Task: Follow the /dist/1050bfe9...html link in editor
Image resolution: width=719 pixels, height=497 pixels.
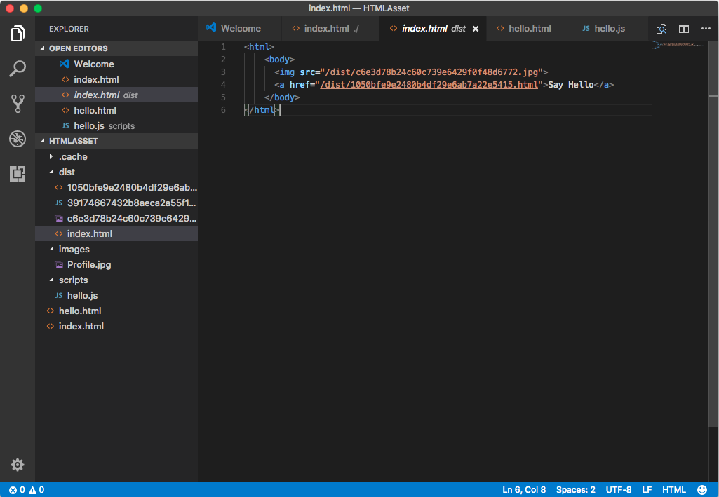Action: click(429, 85)
